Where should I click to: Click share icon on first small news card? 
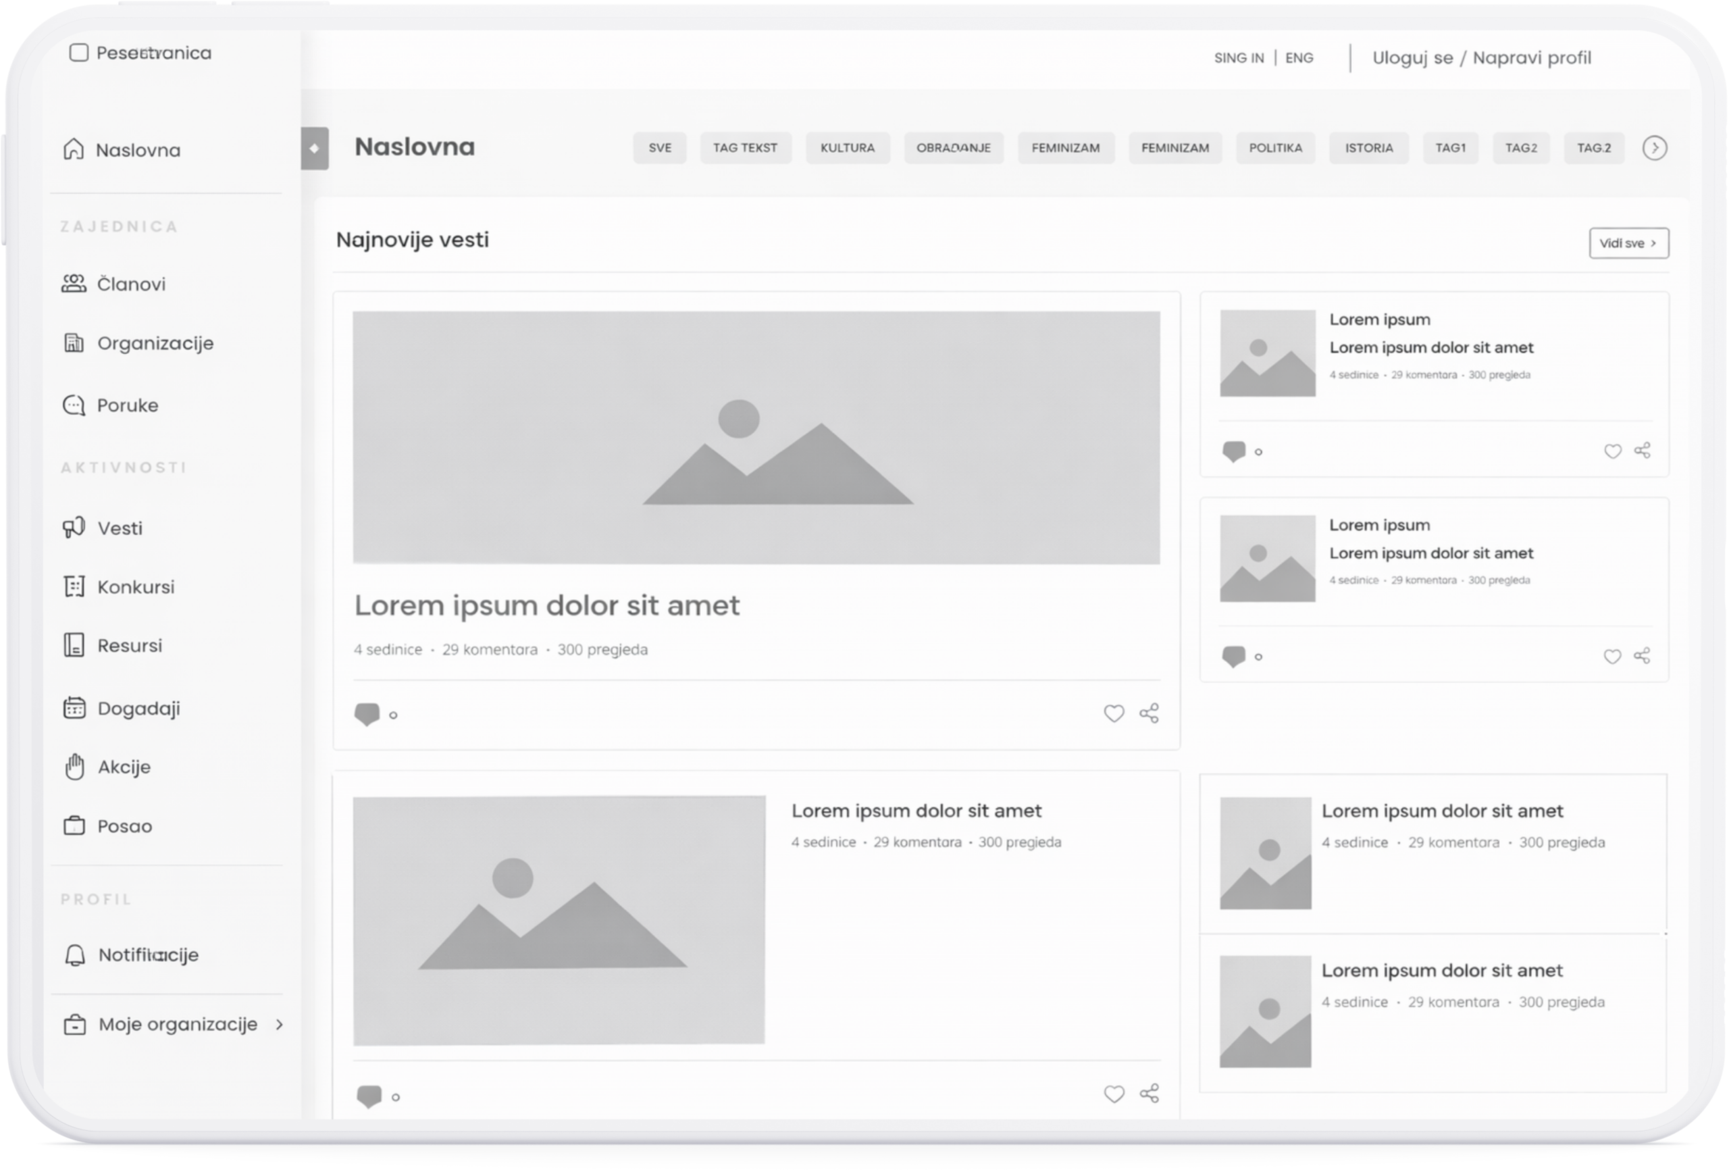pos(1642,450)
